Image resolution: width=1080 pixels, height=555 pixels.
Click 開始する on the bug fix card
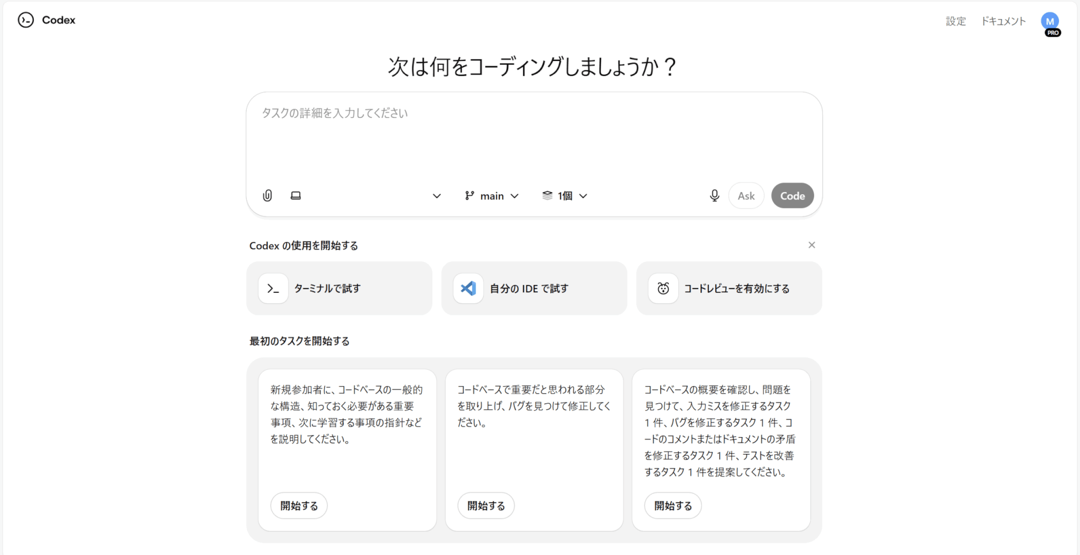[x=486, y=506]
